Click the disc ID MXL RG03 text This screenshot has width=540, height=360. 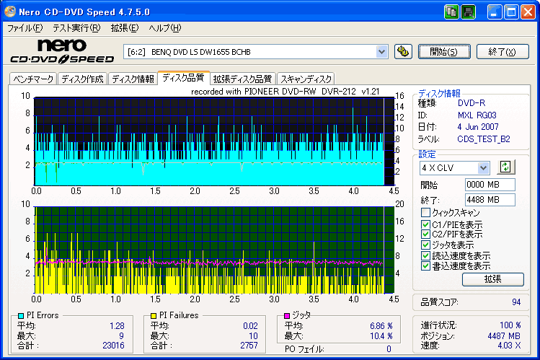[477, 115]
